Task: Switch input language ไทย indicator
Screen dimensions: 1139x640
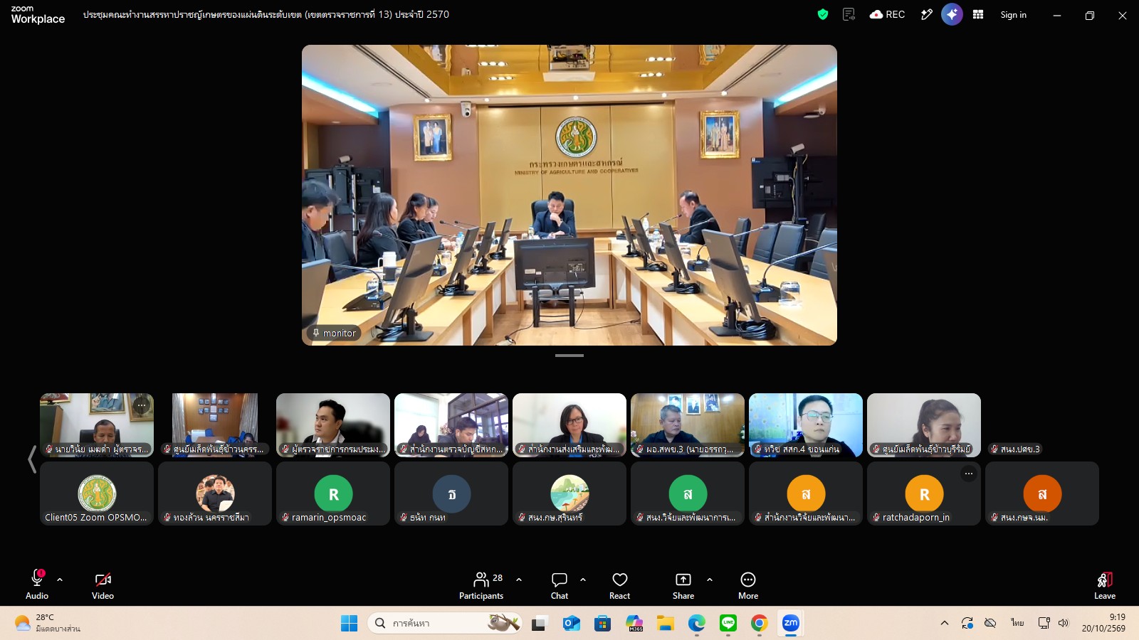Action: click(x=1017, y=624)
